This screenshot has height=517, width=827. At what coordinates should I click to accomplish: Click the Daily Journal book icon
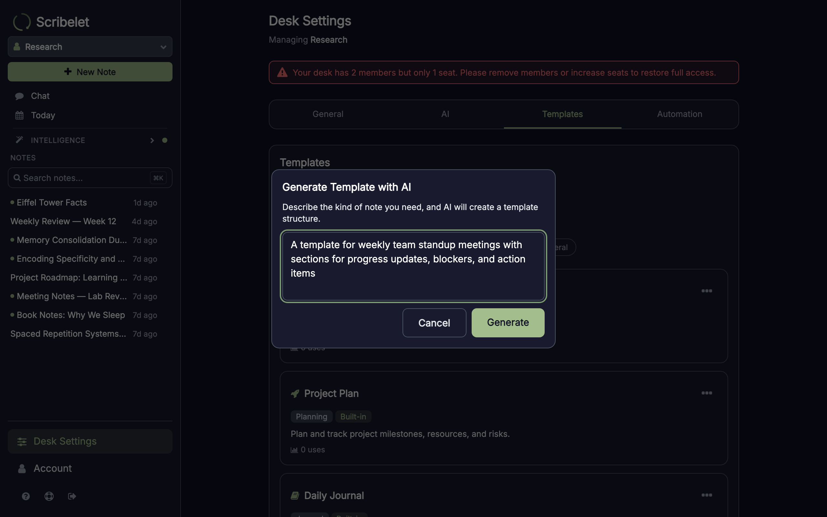tap(295, 495)
